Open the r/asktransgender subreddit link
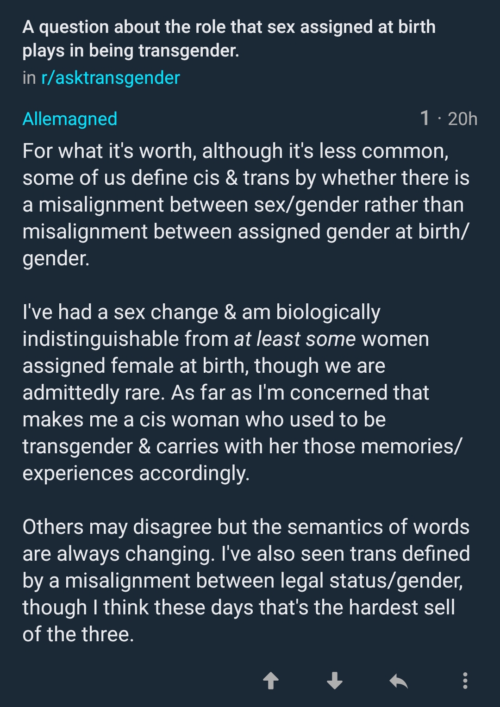The height and width of the screenshot is (707, 500). click(x=110, y=78)
